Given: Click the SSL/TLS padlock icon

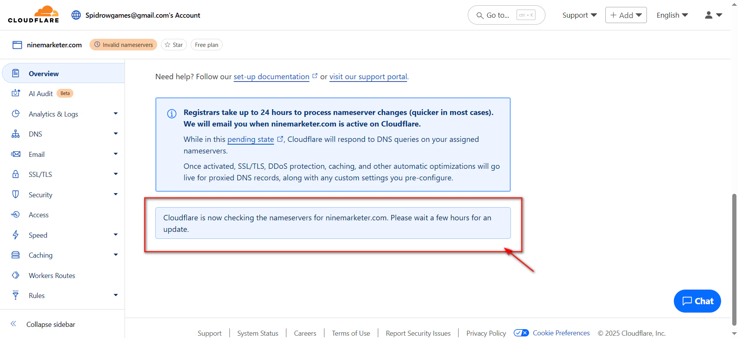Looking at the screenshot, I should click(x=16, y=174).
